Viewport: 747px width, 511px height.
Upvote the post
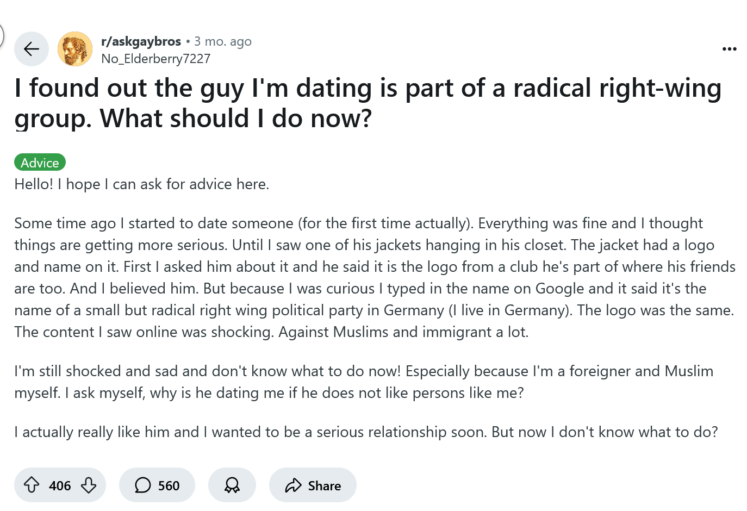pyautogui.click(x=32, y=485)
